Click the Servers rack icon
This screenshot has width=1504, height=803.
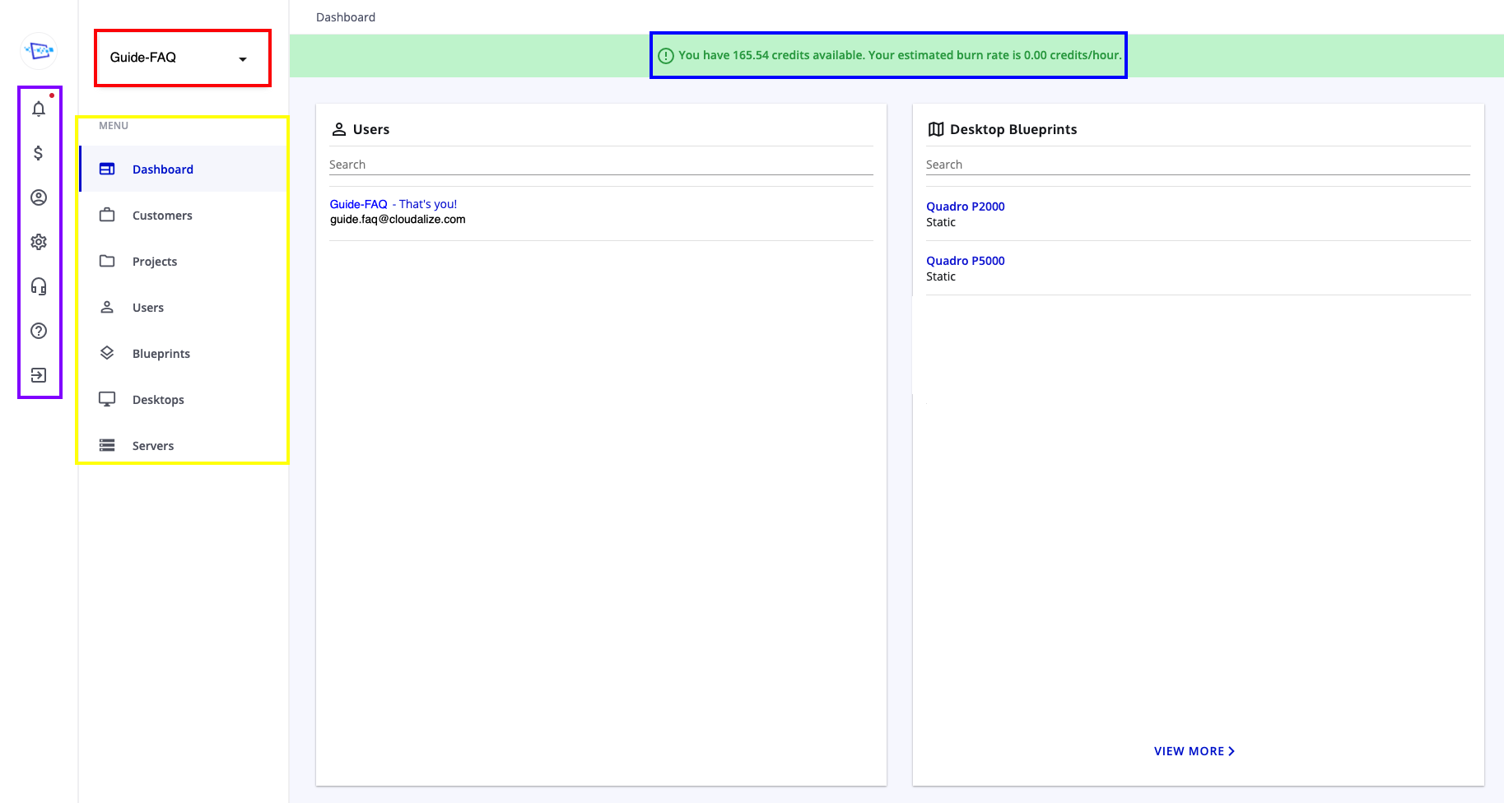point(107,445)
